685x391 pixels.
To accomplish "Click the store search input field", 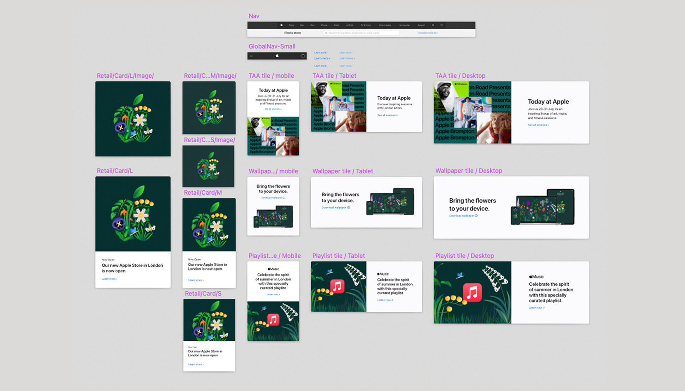I will (x=361, y=33).
